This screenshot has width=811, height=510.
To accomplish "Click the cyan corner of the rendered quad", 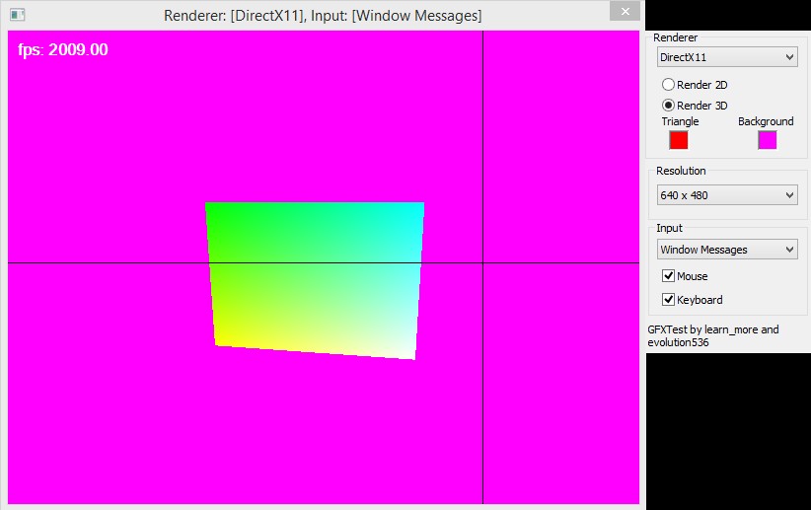I will tap(419, 207).
